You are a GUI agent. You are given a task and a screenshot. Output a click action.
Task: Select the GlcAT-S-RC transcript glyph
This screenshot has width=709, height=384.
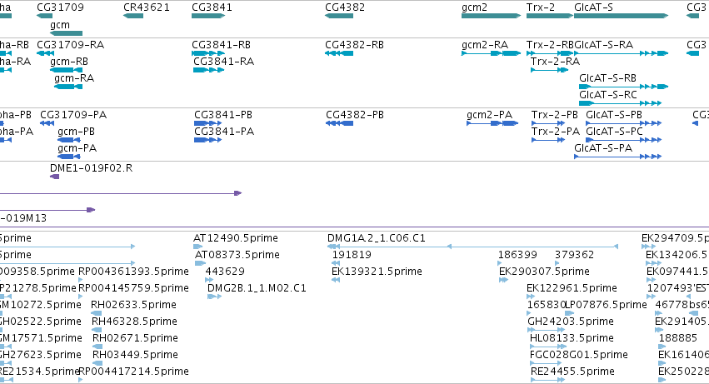click(621, 103)
